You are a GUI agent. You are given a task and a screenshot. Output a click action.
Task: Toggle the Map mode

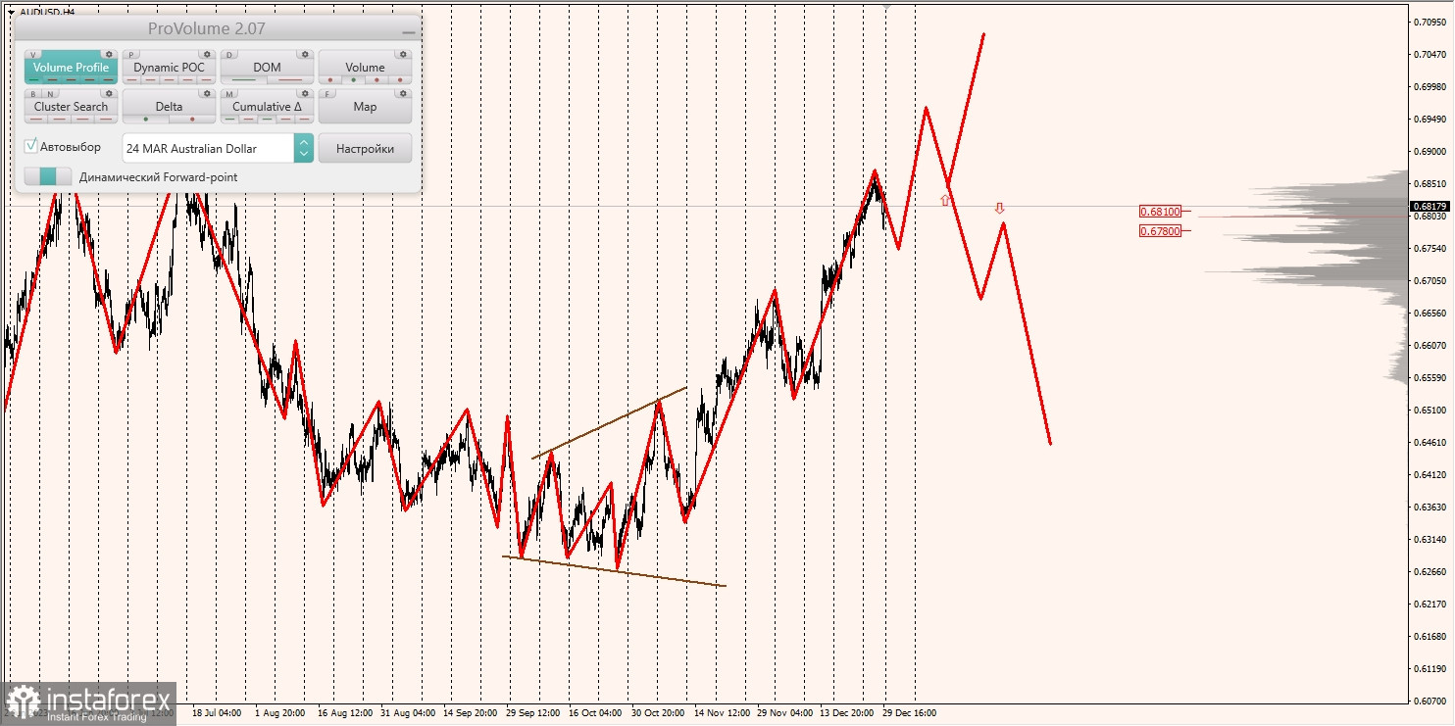[365, 107]
